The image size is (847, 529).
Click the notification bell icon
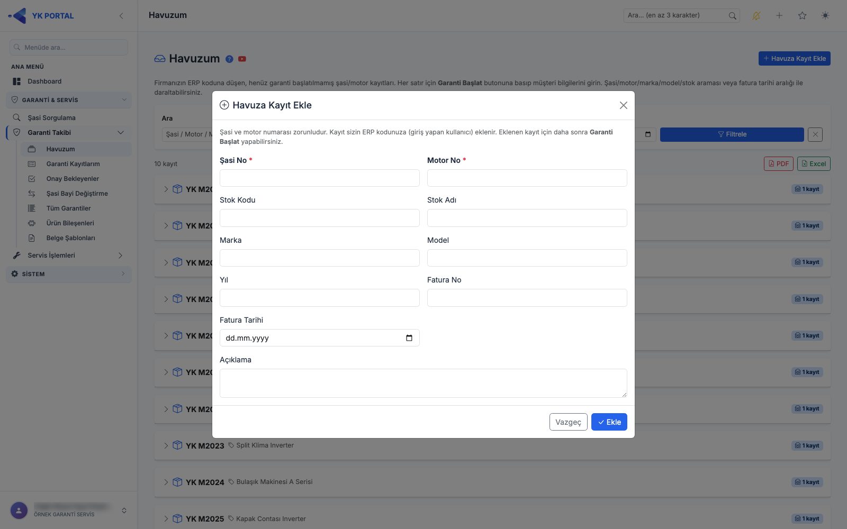(x=756, y=15)
